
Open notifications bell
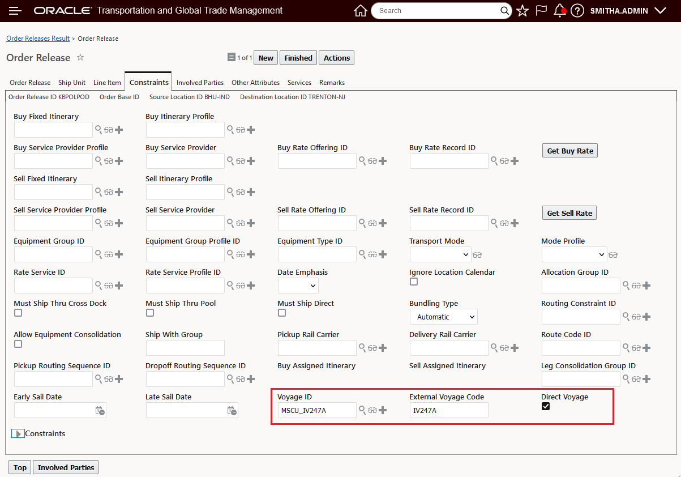pyautogui.click(x=559, y=11)
